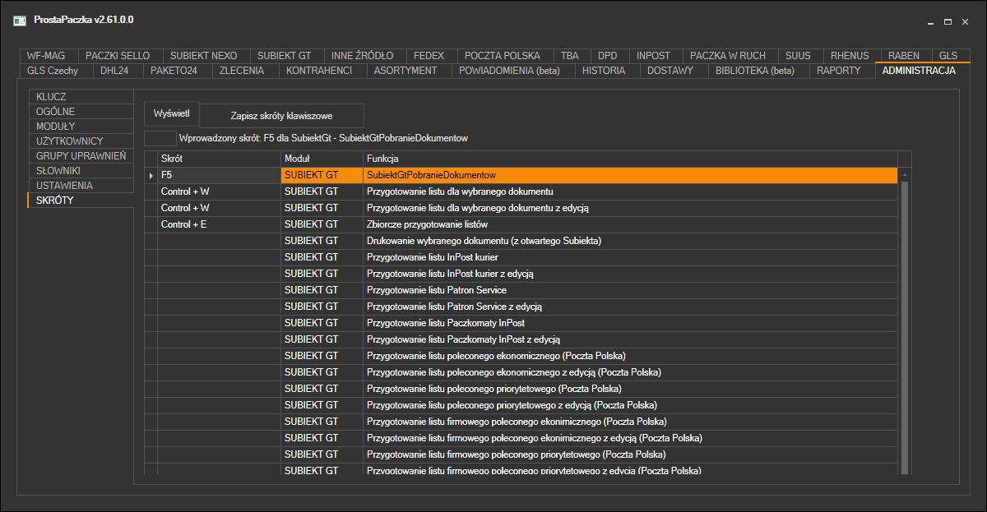The image size is (987, 512).
Task: Click the row selector arrow beside F5
Action: [x=151, y=175]
